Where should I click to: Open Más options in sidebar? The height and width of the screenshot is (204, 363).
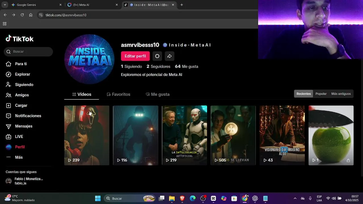(x=14, y=157)
